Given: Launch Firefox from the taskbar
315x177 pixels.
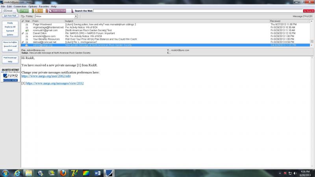Looking at the screenshot, I should pyautogui.click(x=63, y=173).
